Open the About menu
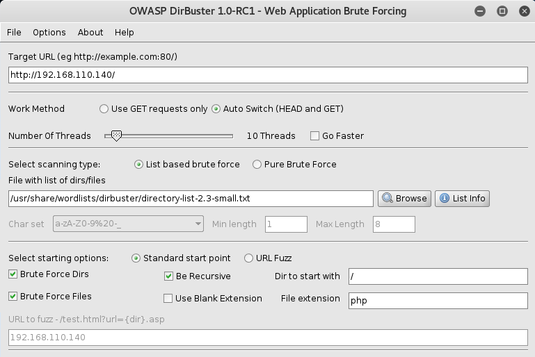This screenshot has height=357, width=535. [x=90, y=33]
